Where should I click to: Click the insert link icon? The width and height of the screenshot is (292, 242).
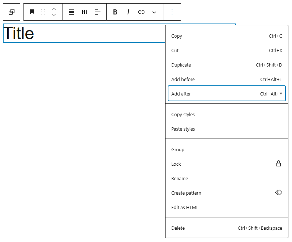pyautogui.click(x=141, y=12)
